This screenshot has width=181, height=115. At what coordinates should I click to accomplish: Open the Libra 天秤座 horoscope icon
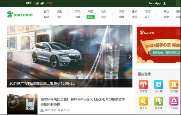tap(174, 101)
